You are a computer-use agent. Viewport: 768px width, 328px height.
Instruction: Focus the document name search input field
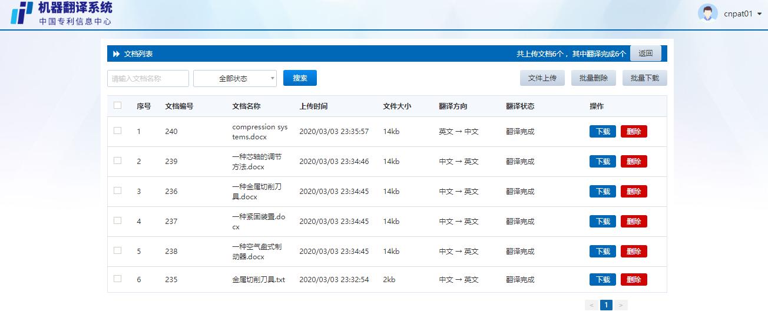click(148, 78)
